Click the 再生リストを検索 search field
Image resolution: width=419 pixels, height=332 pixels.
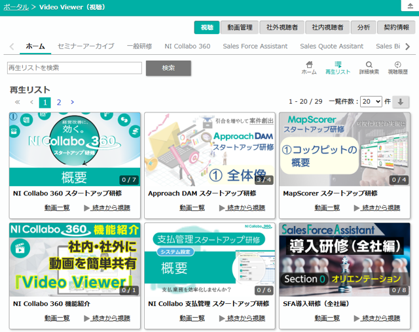click(75, 68)
